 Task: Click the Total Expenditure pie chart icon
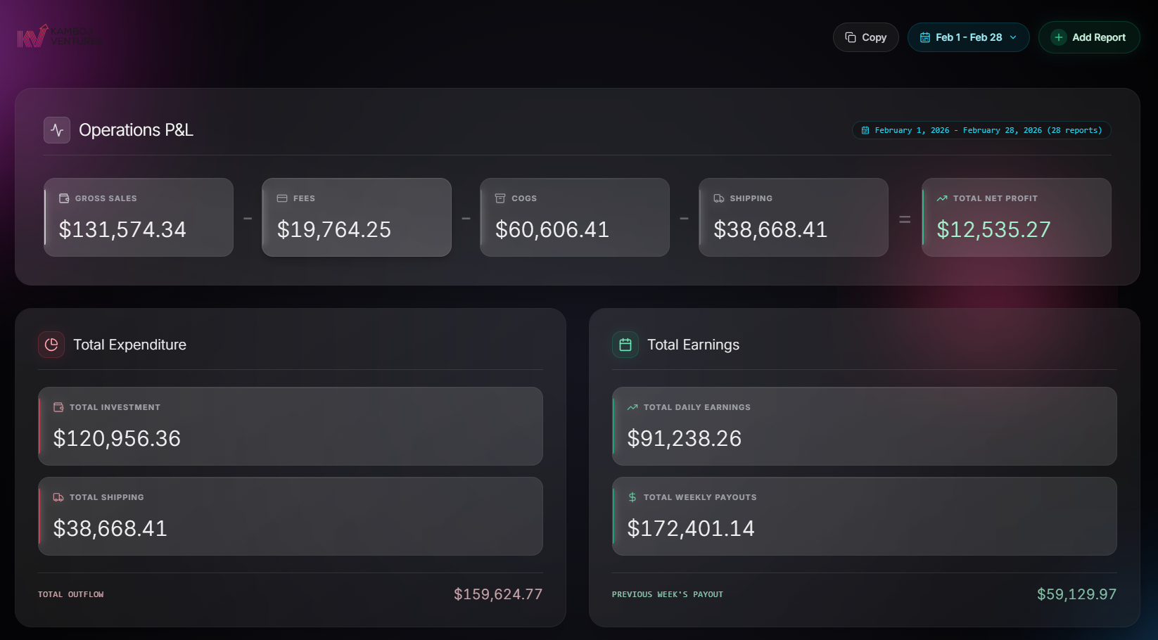click(51, 345)
